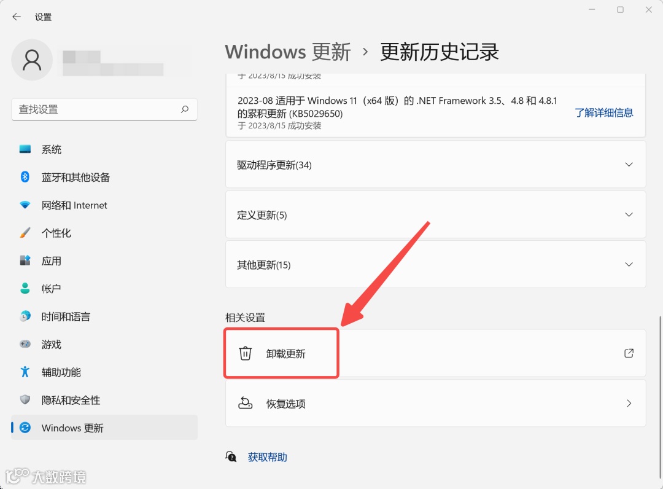Click the 系统 monitor icon
The image size is (663, 489).
pos(25,149)
